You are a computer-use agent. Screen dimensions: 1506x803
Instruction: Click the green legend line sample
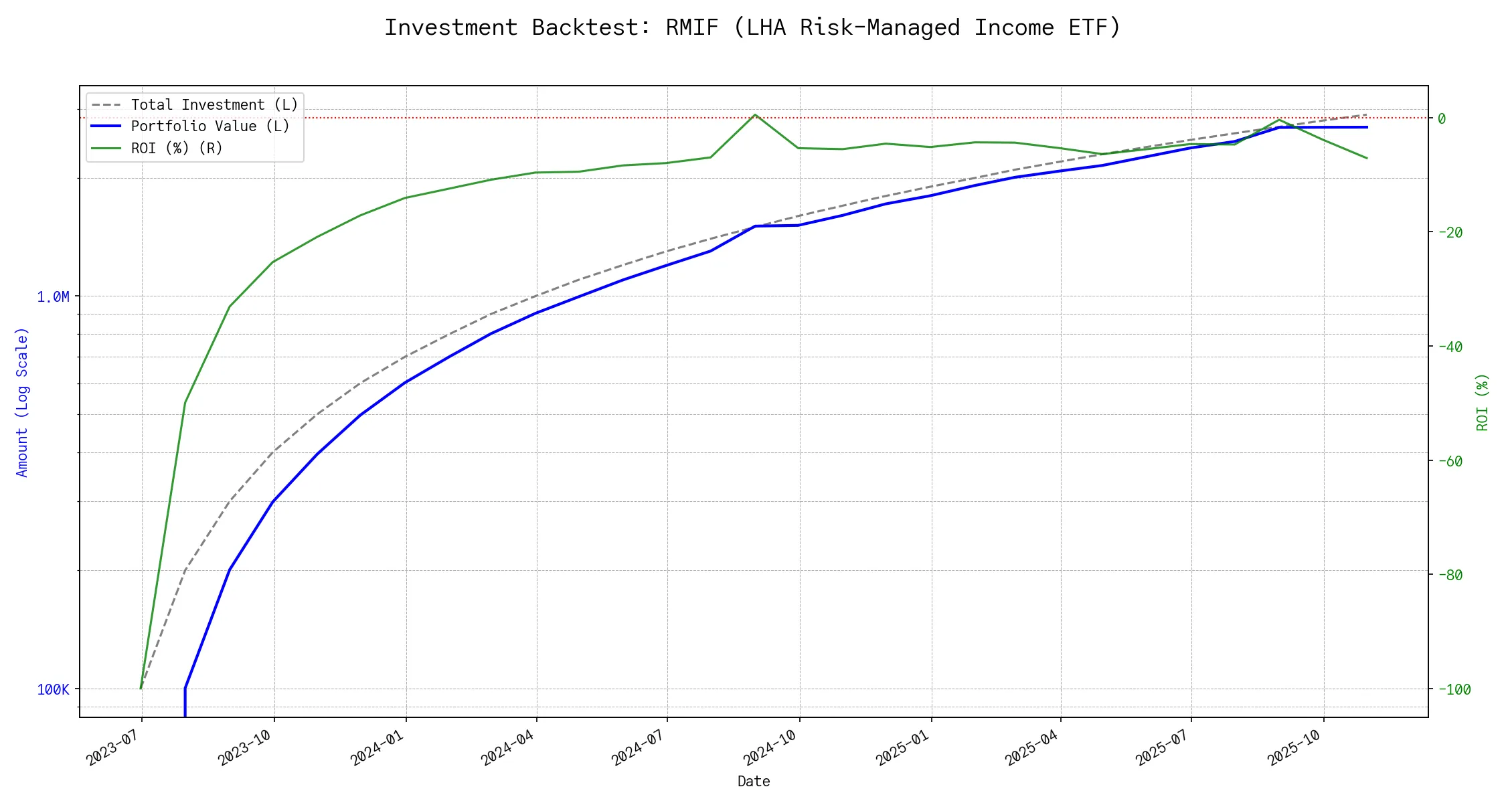pos(106,148)
